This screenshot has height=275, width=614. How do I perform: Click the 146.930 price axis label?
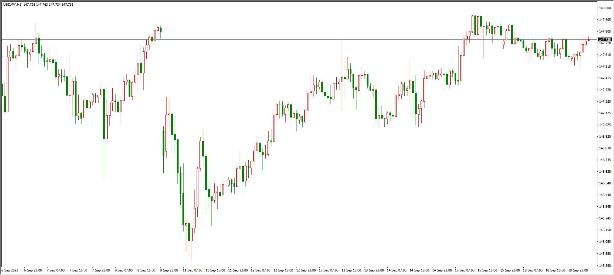[x=605, y=137]
